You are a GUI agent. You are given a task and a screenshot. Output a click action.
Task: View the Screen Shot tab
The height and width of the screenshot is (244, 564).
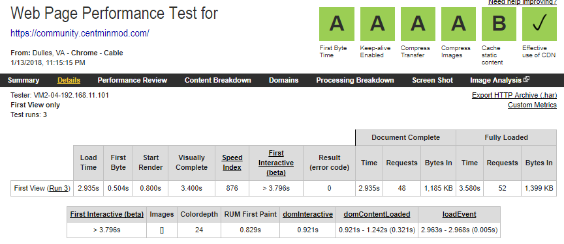432,80
